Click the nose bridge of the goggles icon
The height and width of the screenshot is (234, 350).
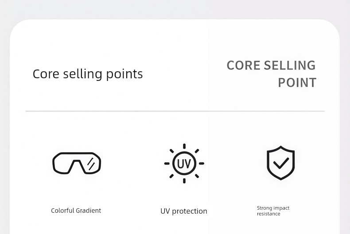[77, 162]
